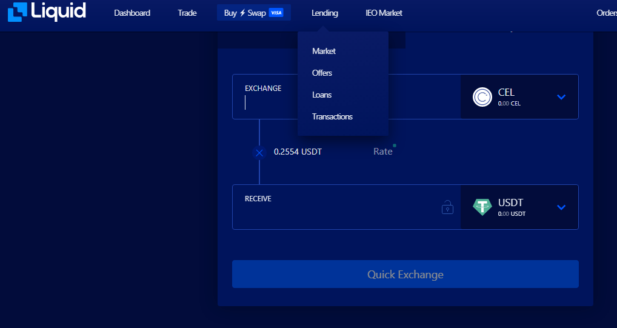Open Buy Swap page

254,13
